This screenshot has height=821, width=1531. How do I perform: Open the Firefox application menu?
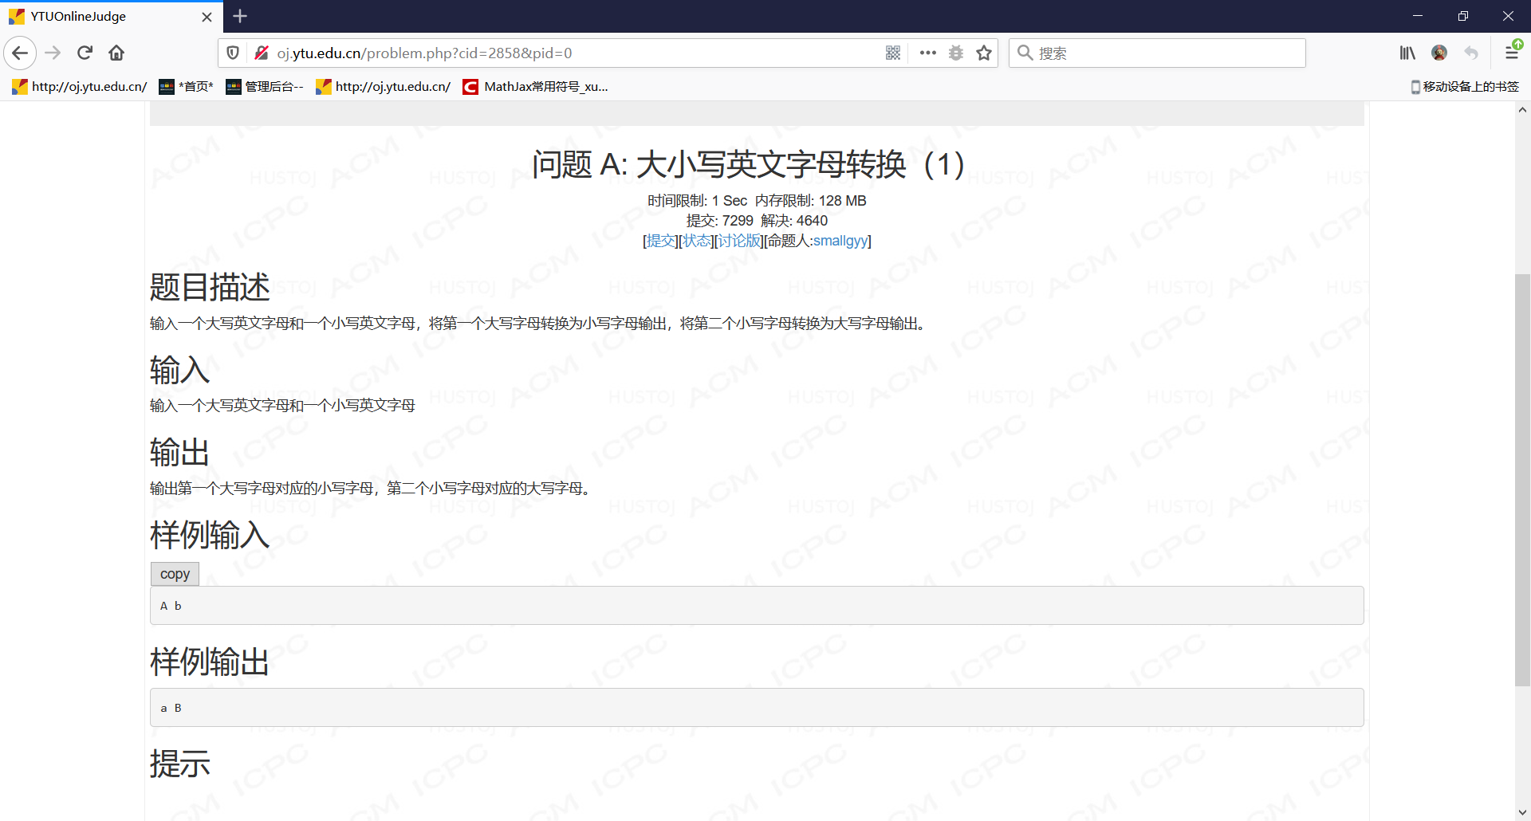coord(1512,53)
